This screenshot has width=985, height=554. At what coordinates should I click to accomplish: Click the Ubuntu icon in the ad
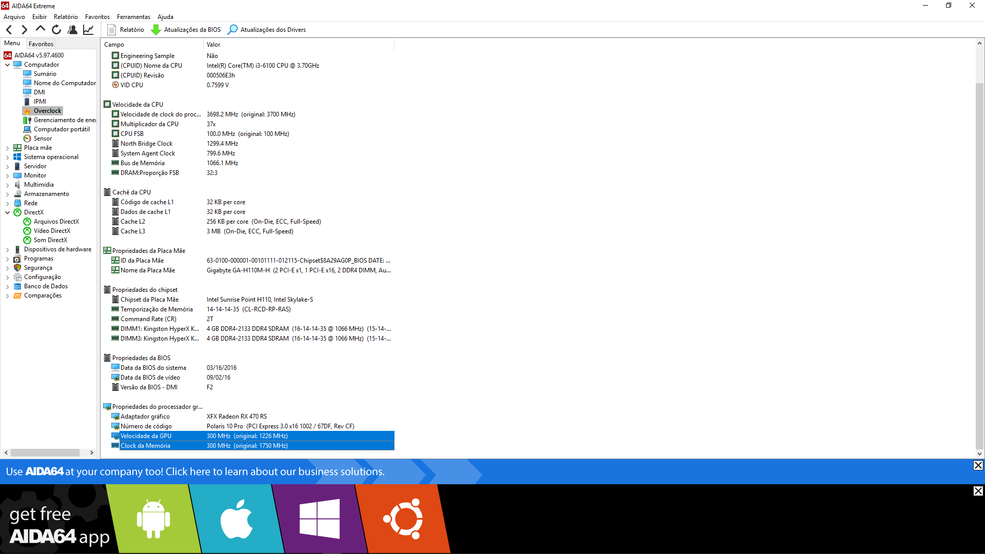coord(403,519)
